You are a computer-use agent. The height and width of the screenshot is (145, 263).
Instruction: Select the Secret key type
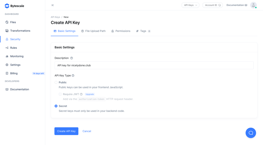coord(56,106)
